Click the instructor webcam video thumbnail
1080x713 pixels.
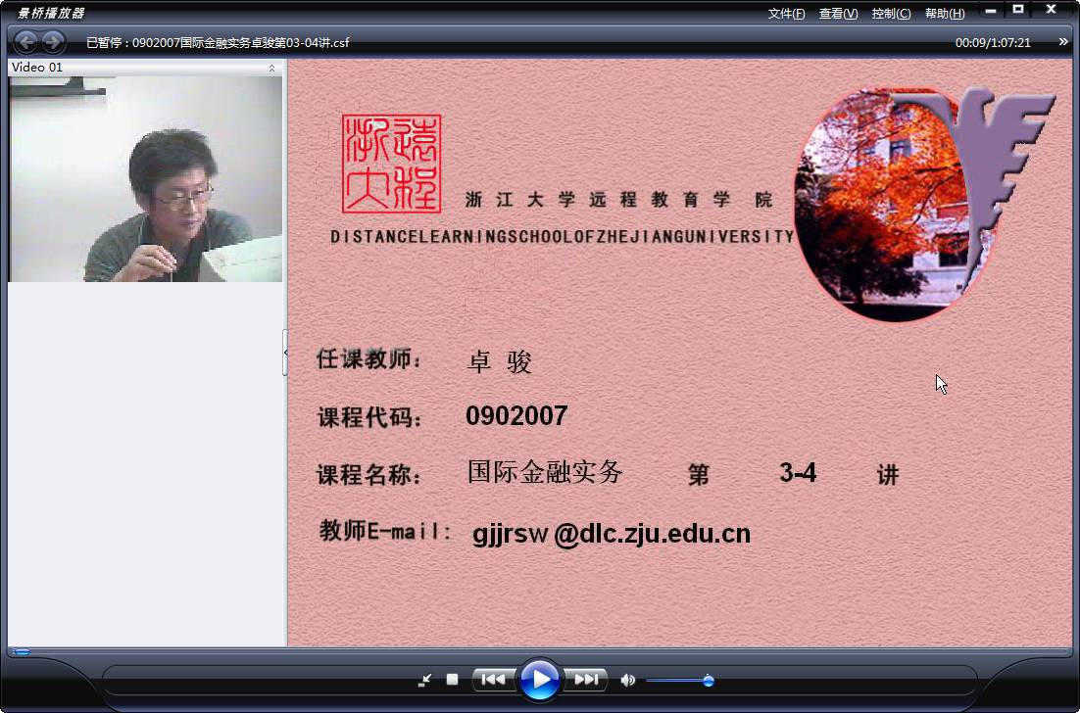[x=145, y=179]
